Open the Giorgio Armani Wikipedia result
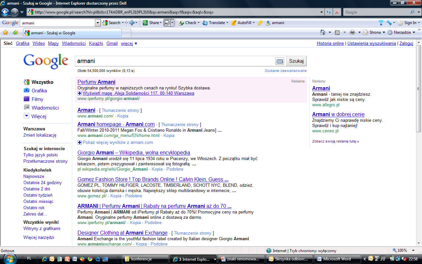This screenshot has width=422, height=264. tap(134, 152)
